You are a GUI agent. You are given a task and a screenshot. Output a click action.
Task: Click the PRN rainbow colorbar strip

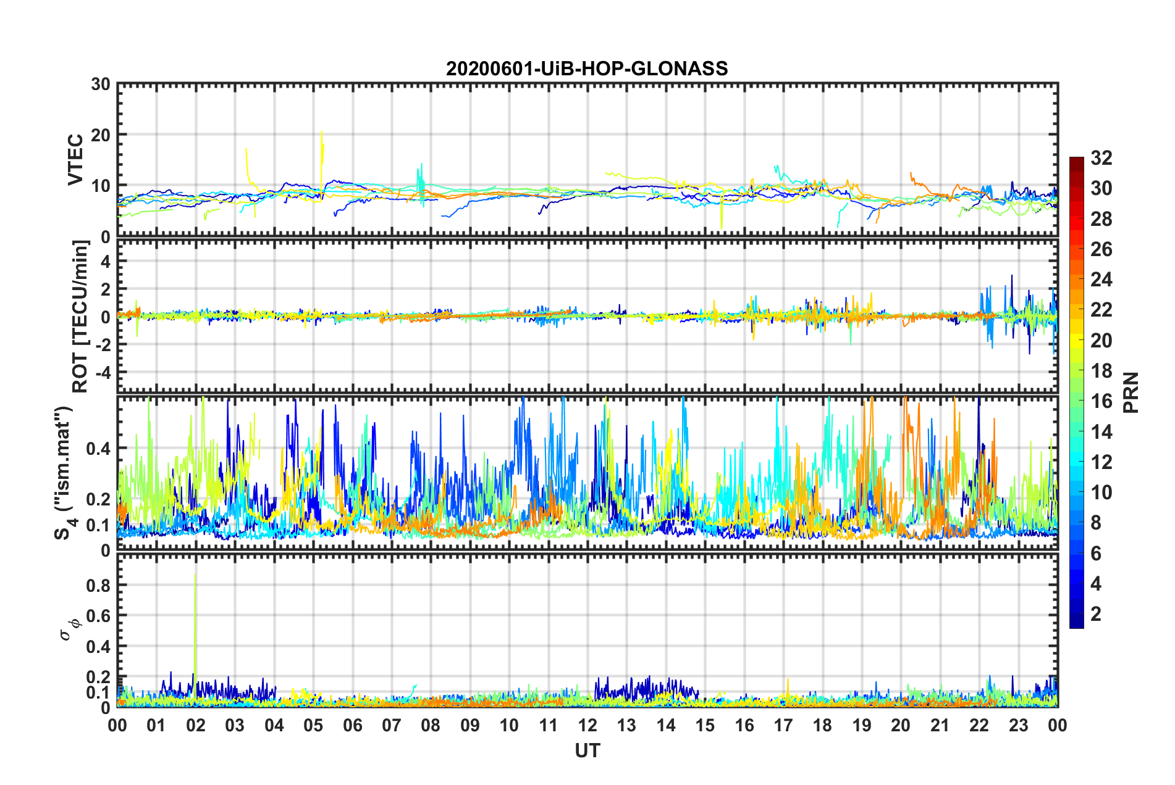pyautogui.click(x=1077, y=392)
